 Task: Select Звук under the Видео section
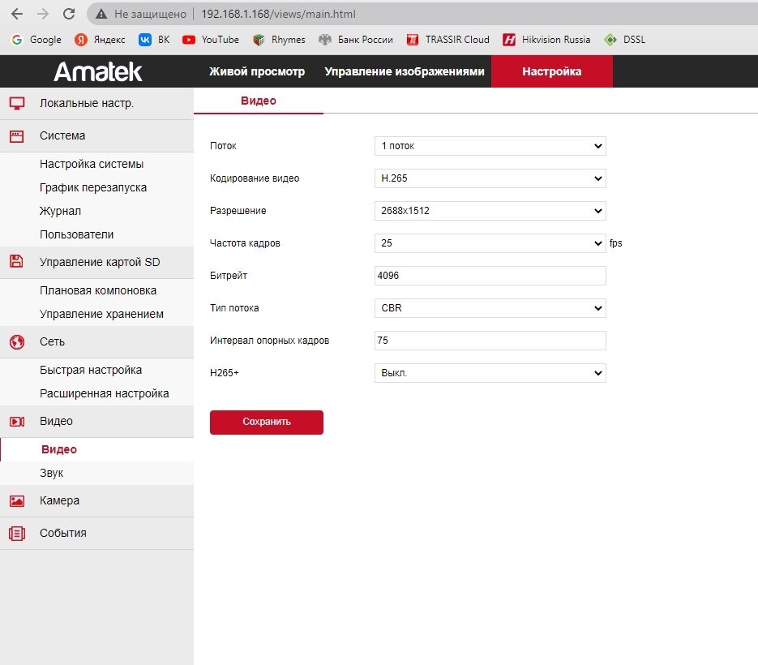51,473
